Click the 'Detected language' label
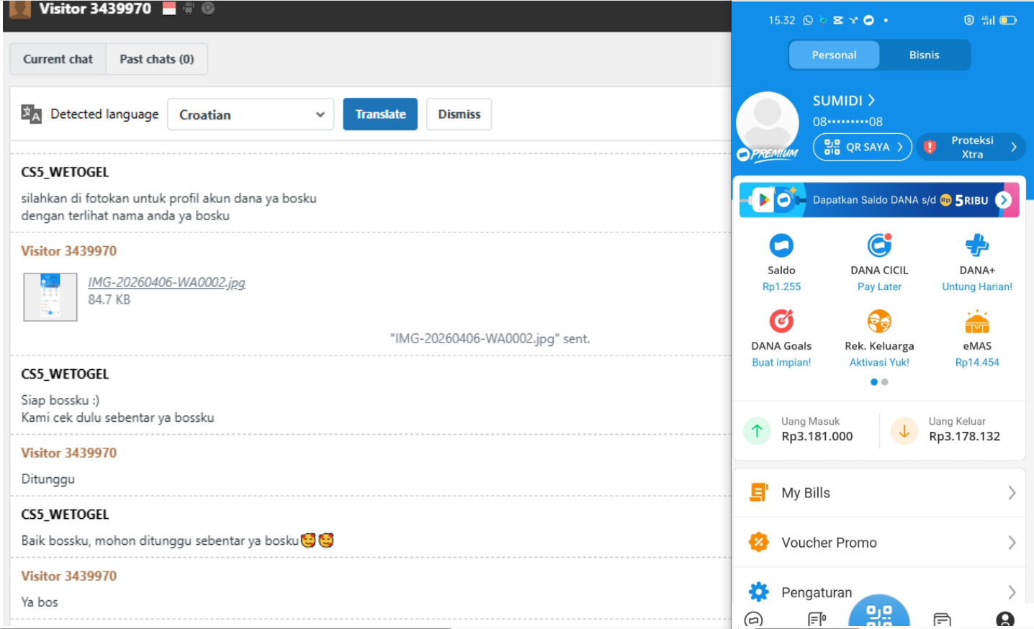 (x=104, y=114)
